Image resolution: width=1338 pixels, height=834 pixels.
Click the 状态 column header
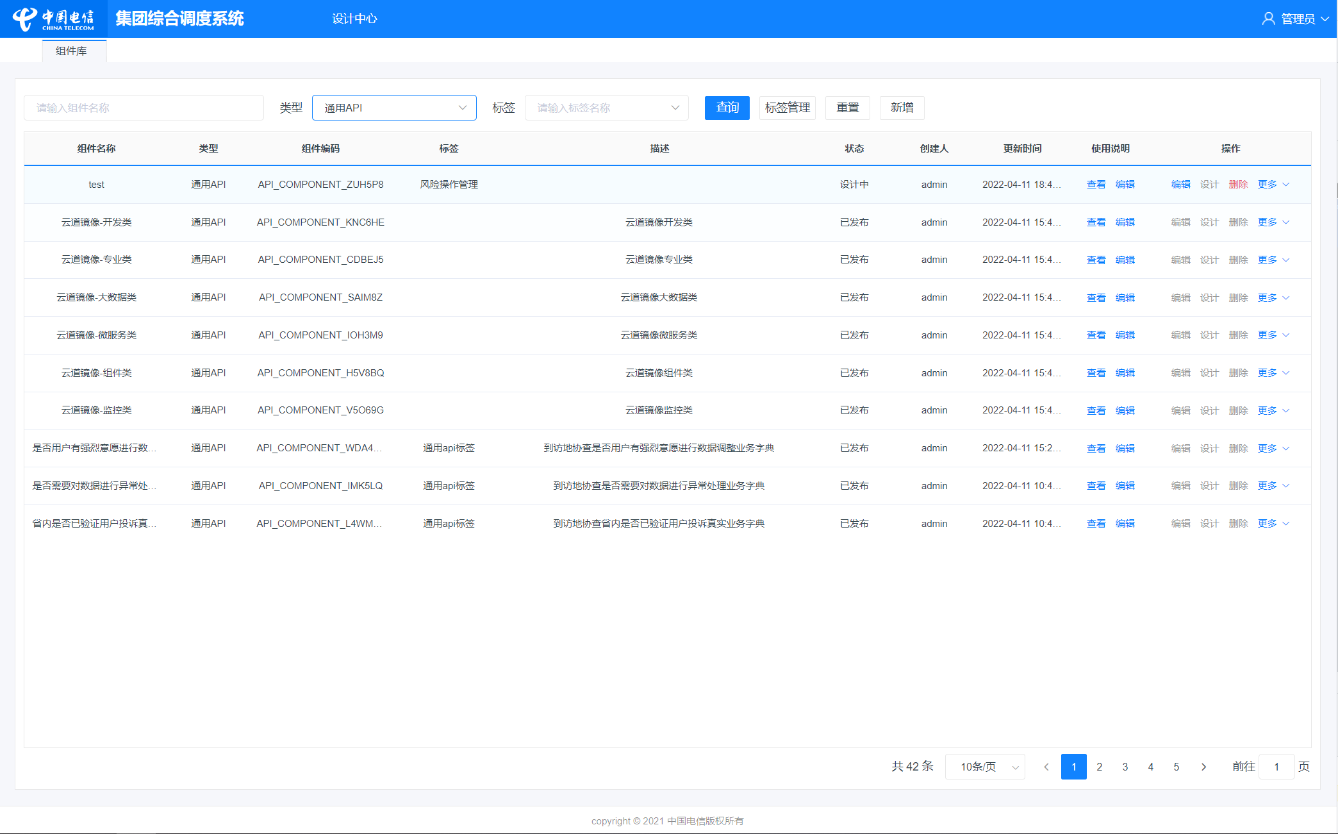[854, 149]
